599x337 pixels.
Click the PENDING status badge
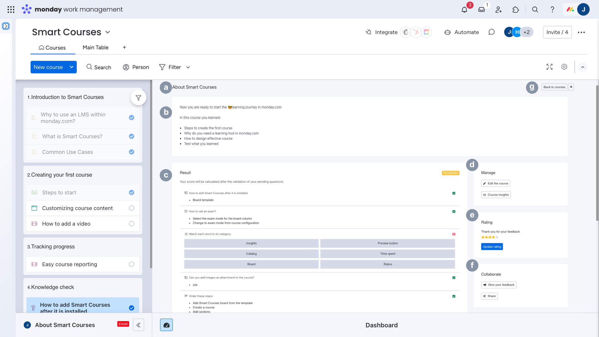450,173
